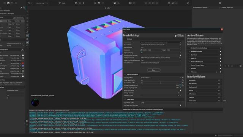
Task: Click the shield icon at vertical toolbar bottom
Action: tap(27, 46)
